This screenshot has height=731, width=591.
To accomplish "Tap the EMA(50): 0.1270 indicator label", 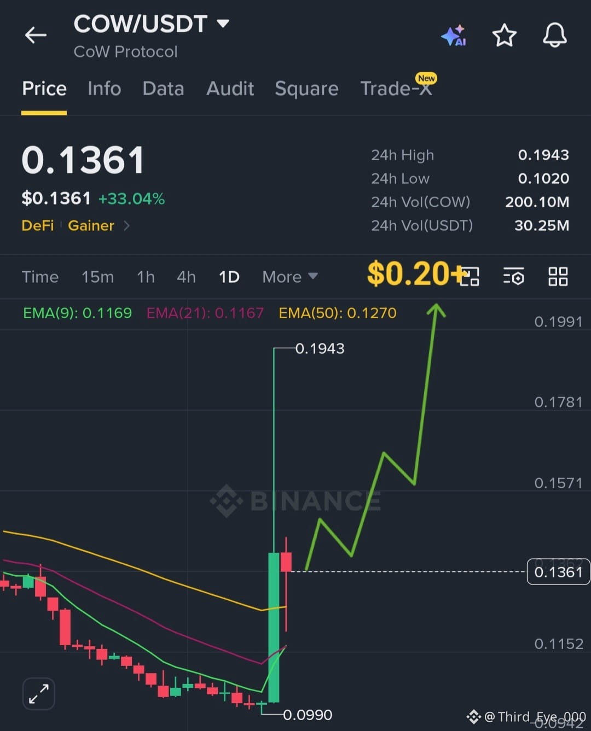I will (338, 313).
